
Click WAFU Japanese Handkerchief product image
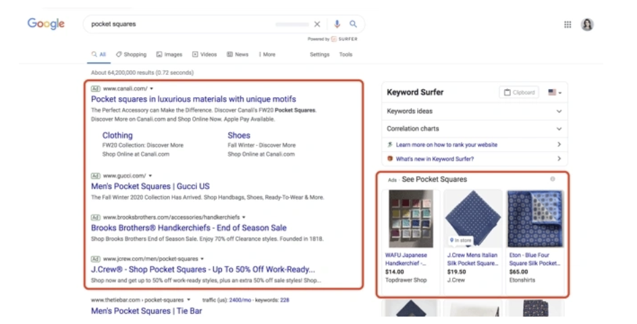(411, 219)
